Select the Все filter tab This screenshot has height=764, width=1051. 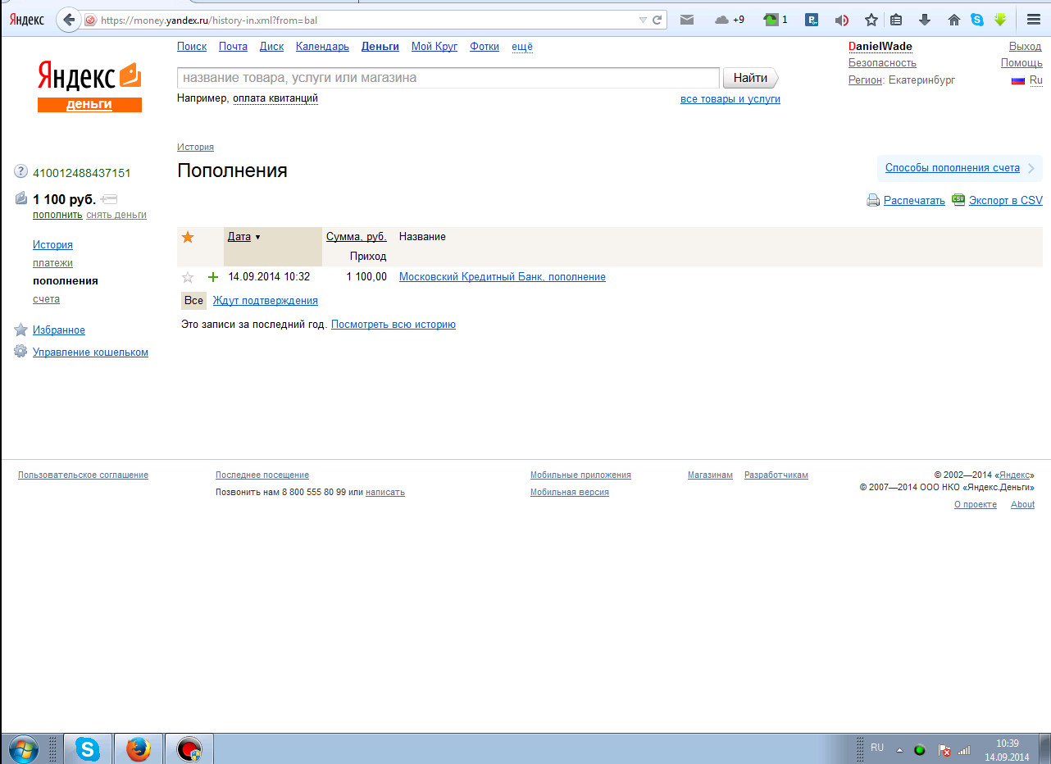pos(193,301)
